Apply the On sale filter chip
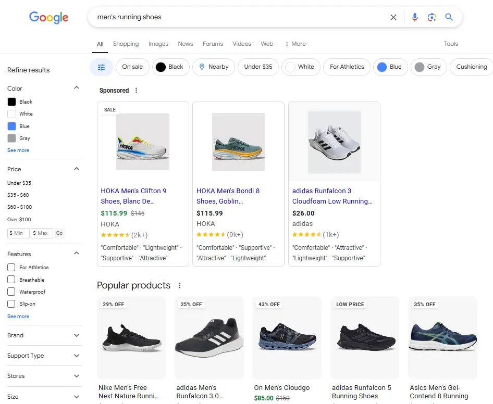This screenshot has width=493, height=404. pos(132,67)
